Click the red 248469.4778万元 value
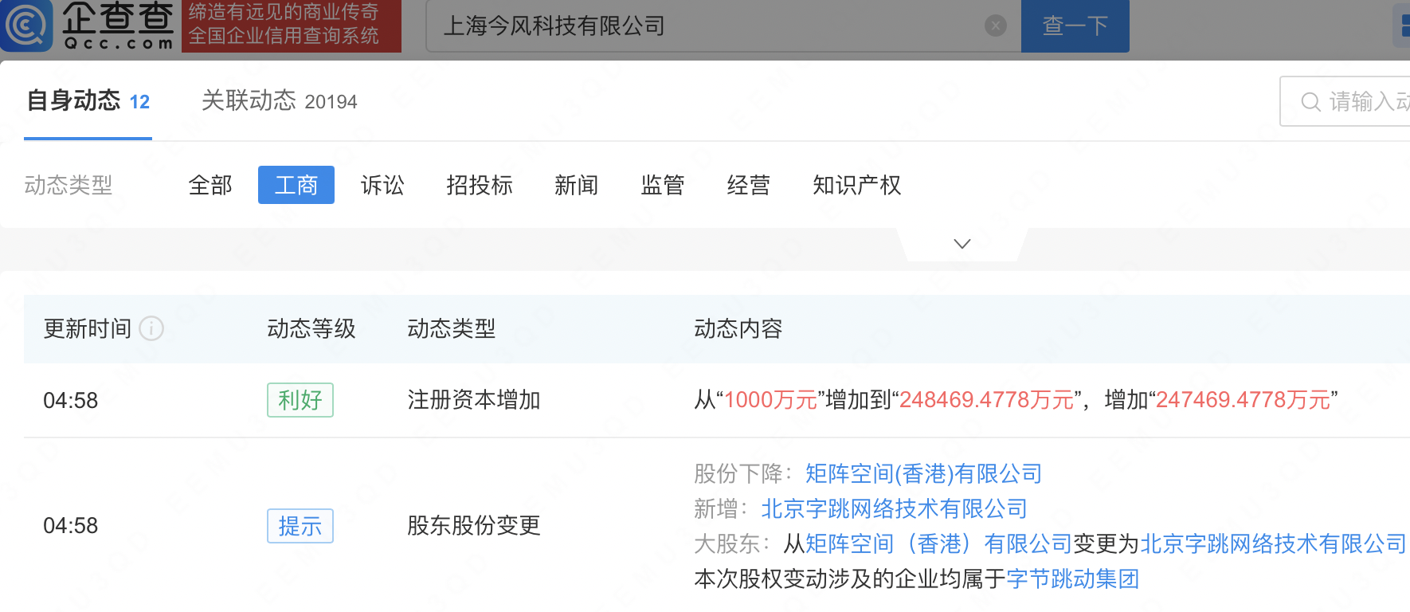The height and width of the screenshot is (612, 1410). [986, 400]
